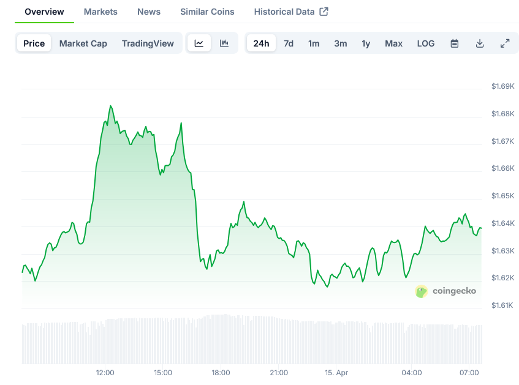This screenshot has width=519, height=385.
Task: Select the Price chart mode
Action: [x=34, y=43]
